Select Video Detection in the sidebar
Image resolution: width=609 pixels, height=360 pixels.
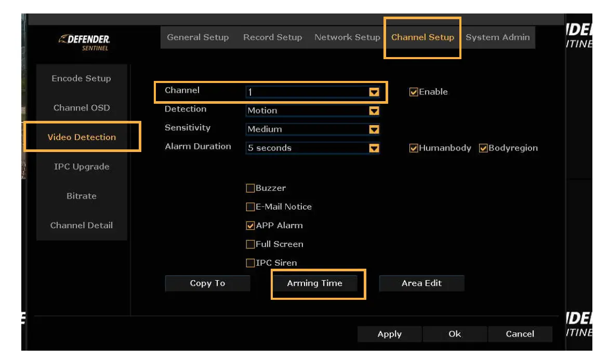[82, 137]
